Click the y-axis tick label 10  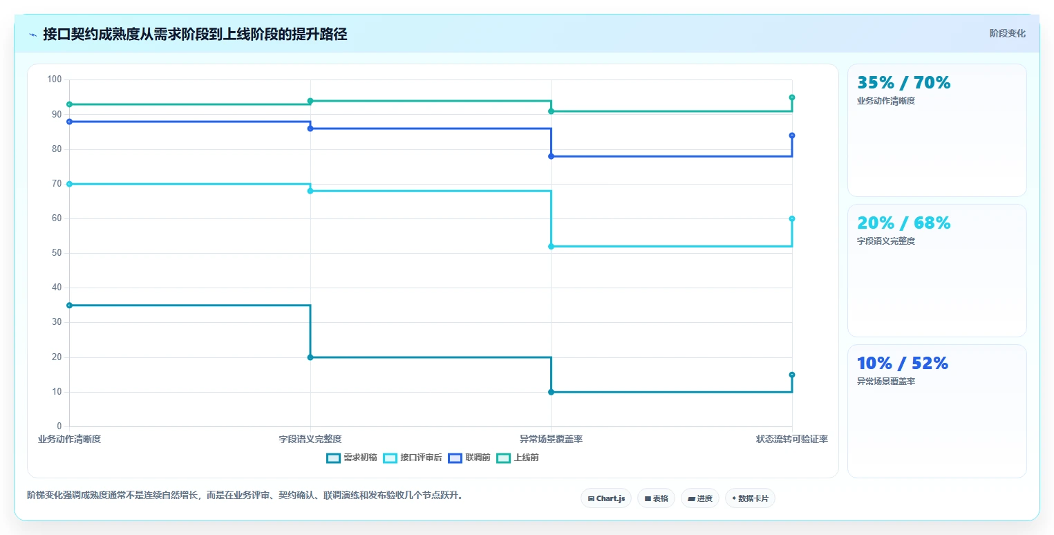[57, 392]
